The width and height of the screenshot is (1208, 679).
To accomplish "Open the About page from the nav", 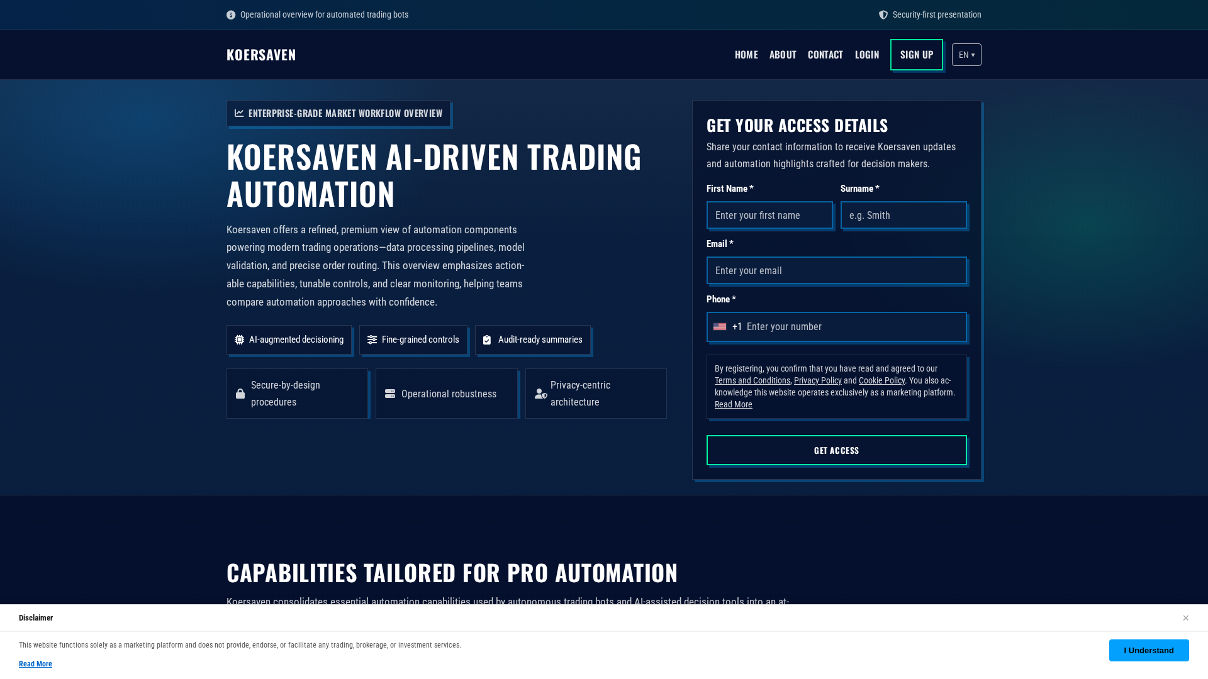I will (783, 55).
